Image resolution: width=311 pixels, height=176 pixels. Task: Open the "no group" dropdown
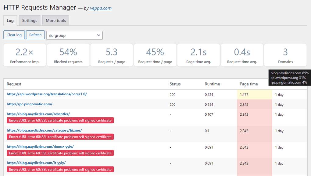coord(74,35)
